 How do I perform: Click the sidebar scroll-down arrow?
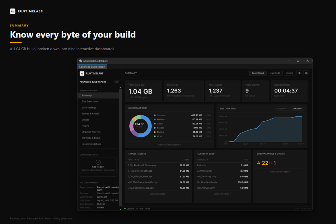tap(120, 209)
